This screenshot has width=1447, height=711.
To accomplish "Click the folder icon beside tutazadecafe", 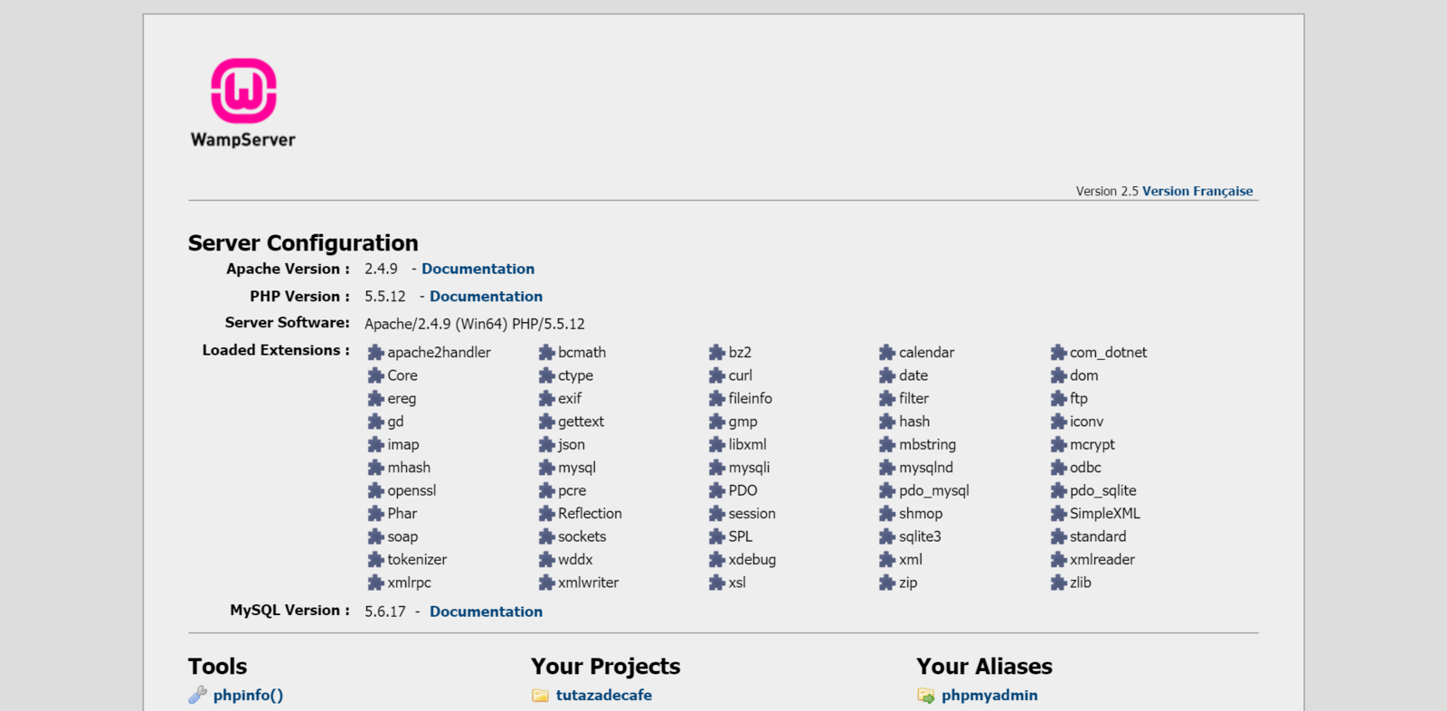I will (540, 696).
